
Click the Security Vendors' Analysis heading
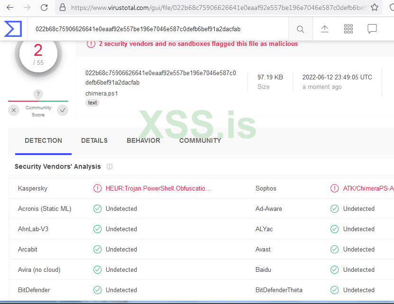point(57,166)
